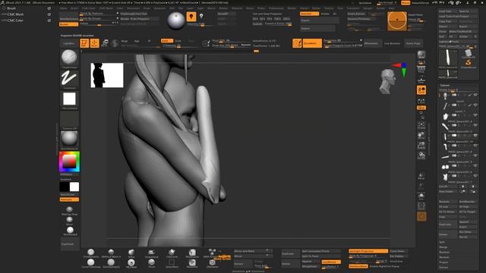Click the Zoom3D icon in right shelf
Viewport: 486px width, 273px height.
(421, 146)
